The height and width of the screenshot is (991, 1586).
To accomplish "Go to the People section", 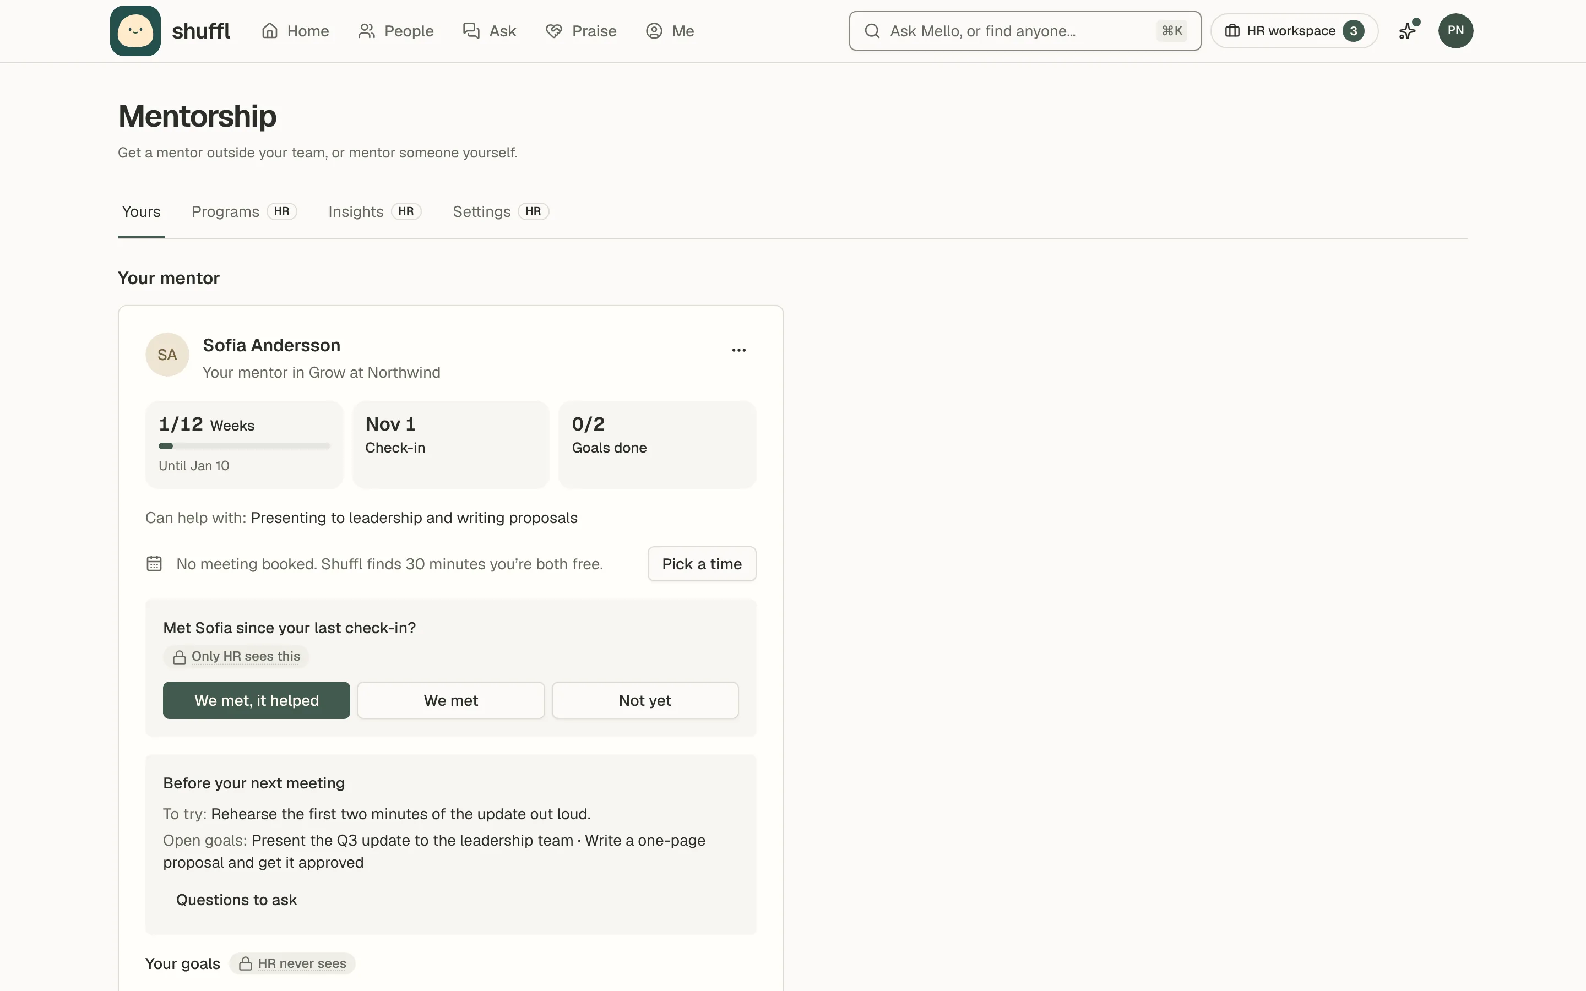I will [396, 31].
